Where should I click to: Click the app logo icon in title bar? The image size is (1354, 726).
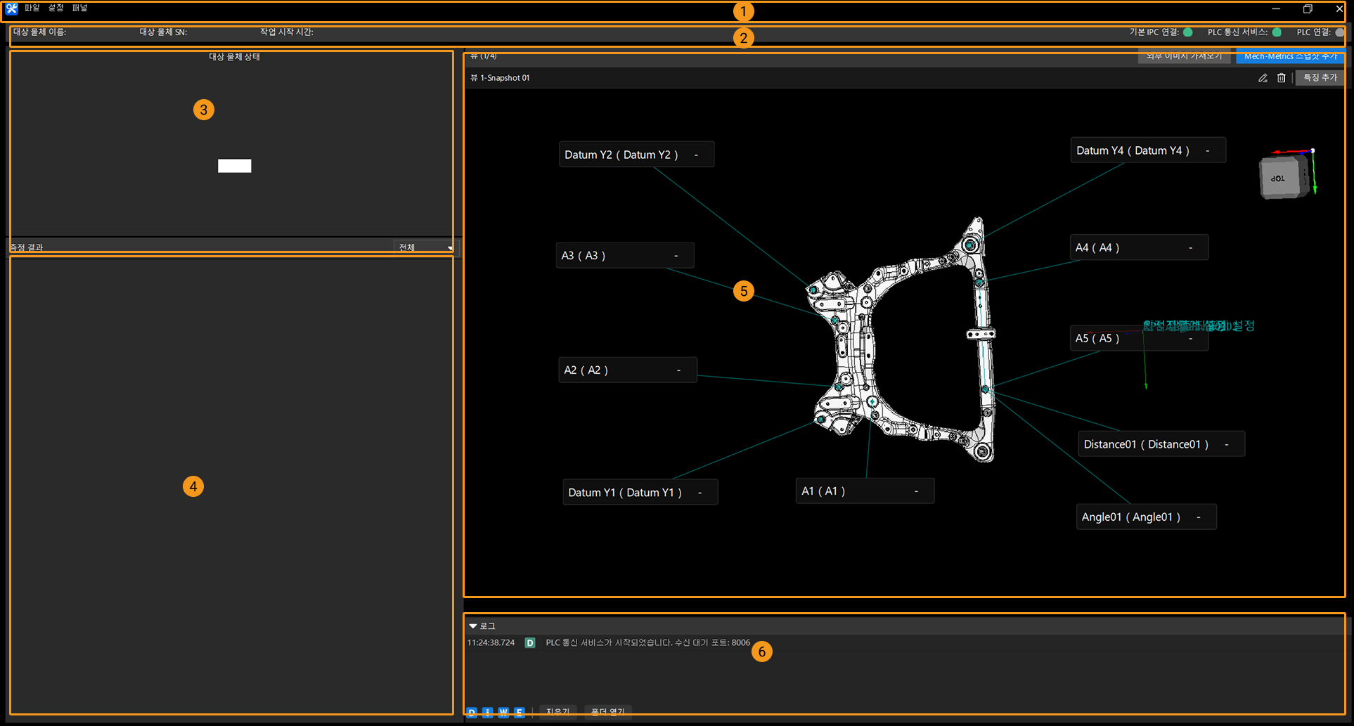[11, 8]
